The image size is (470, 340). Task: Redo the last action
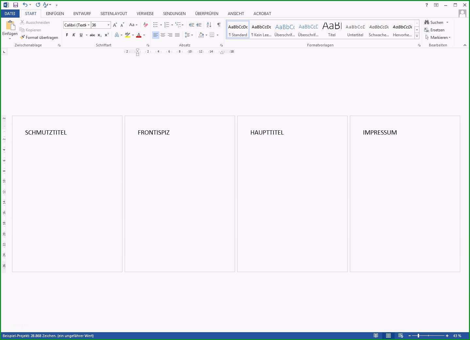click(38, 5)
